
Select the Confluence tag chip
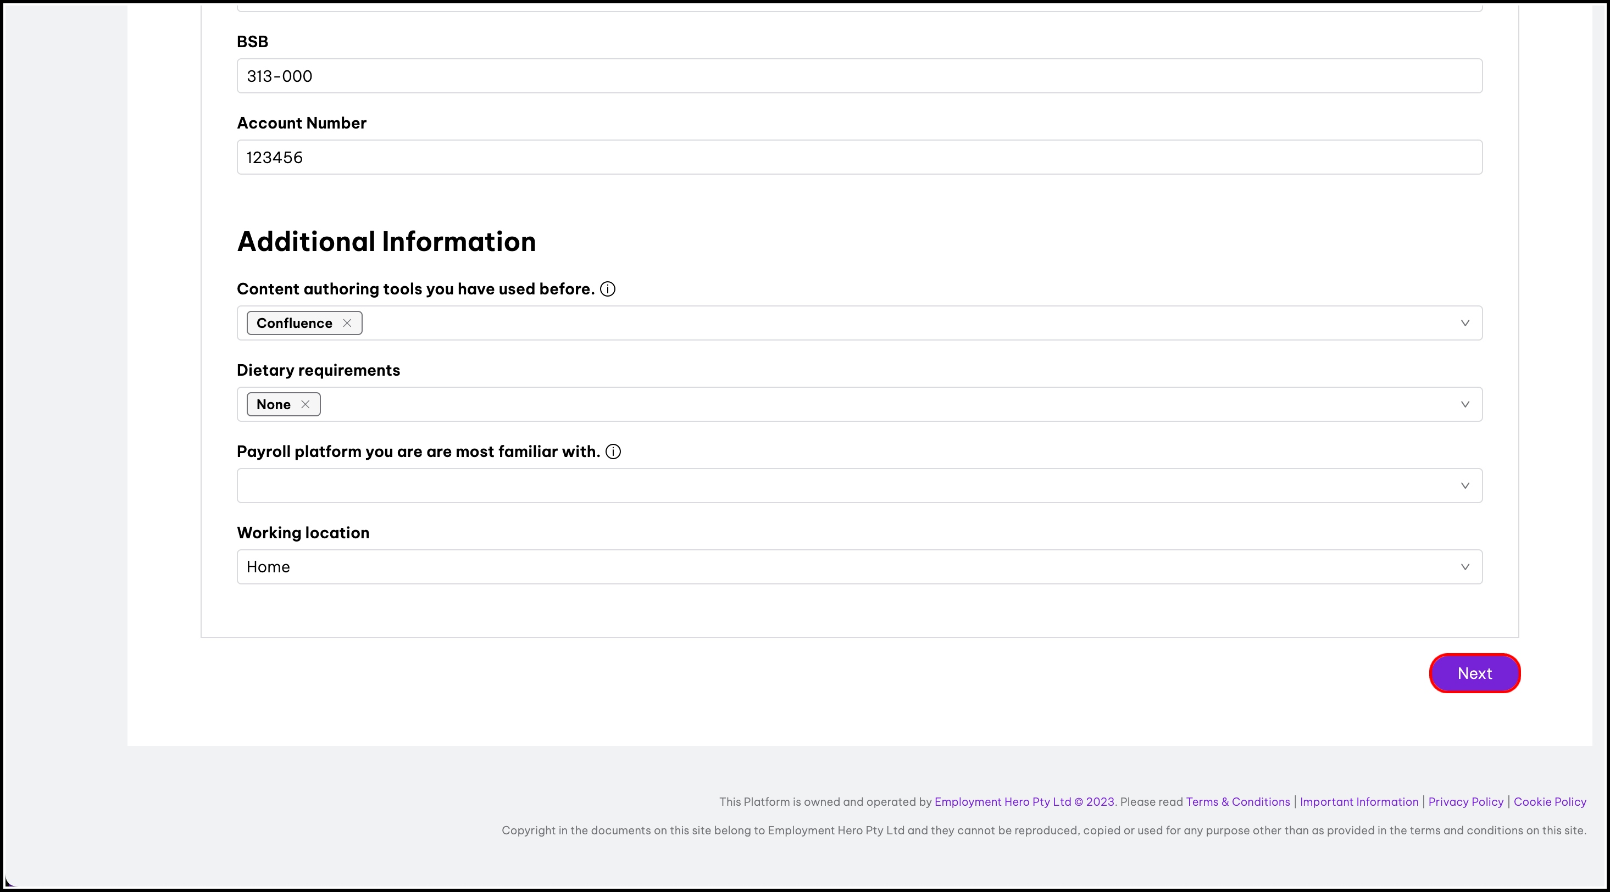point(294,323)
